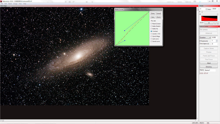Click the zoom out minus button
Image resolution: width=220 pixels, height=124 pixels.
(215, 23)
